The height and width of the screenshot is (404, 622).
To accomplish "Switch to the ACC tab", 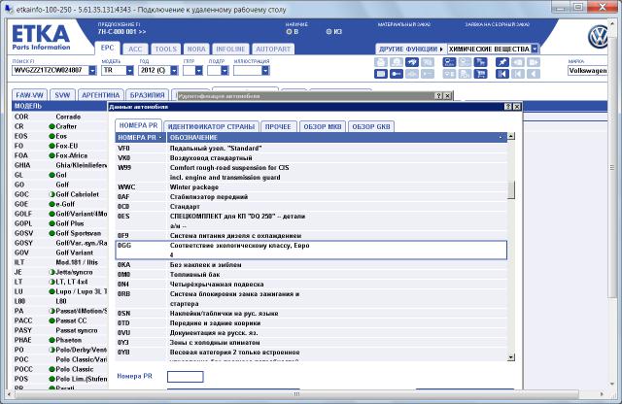I will click(x=135, y=50).
